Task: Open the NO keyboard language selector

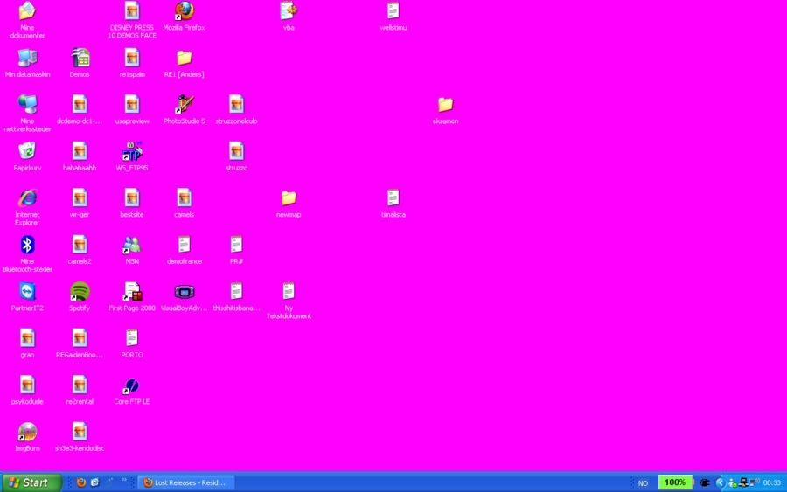Action: pos(643,482)
